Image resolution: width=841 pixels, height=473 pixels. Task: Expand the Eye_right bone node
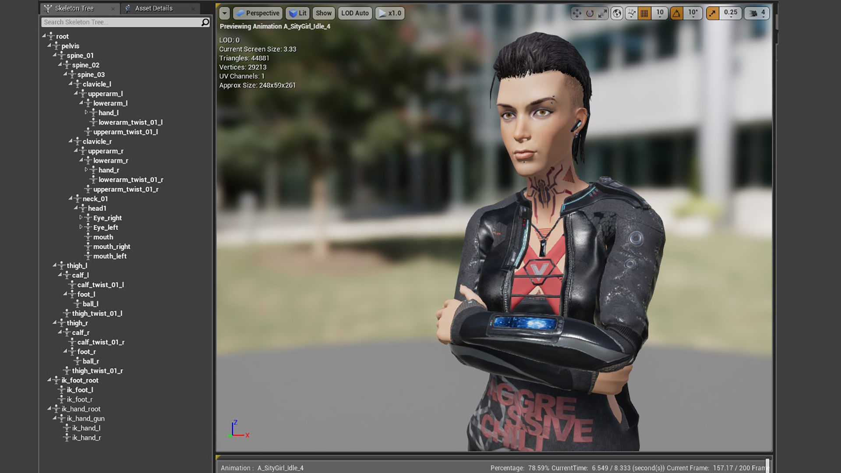[81, 217]
